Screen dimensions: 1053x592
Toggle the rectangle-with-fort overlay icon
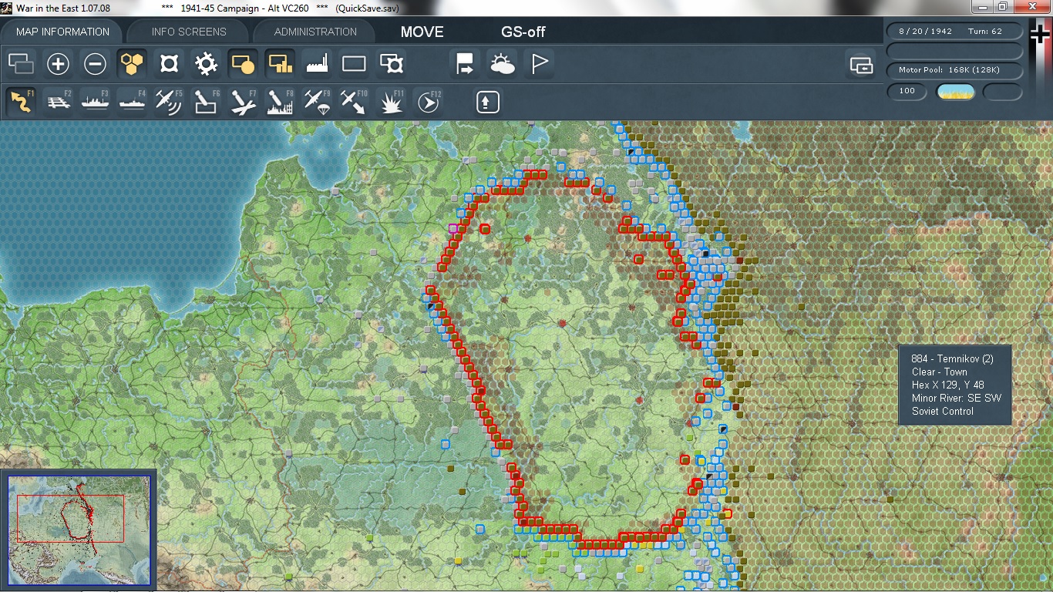(x=391, y=64)
